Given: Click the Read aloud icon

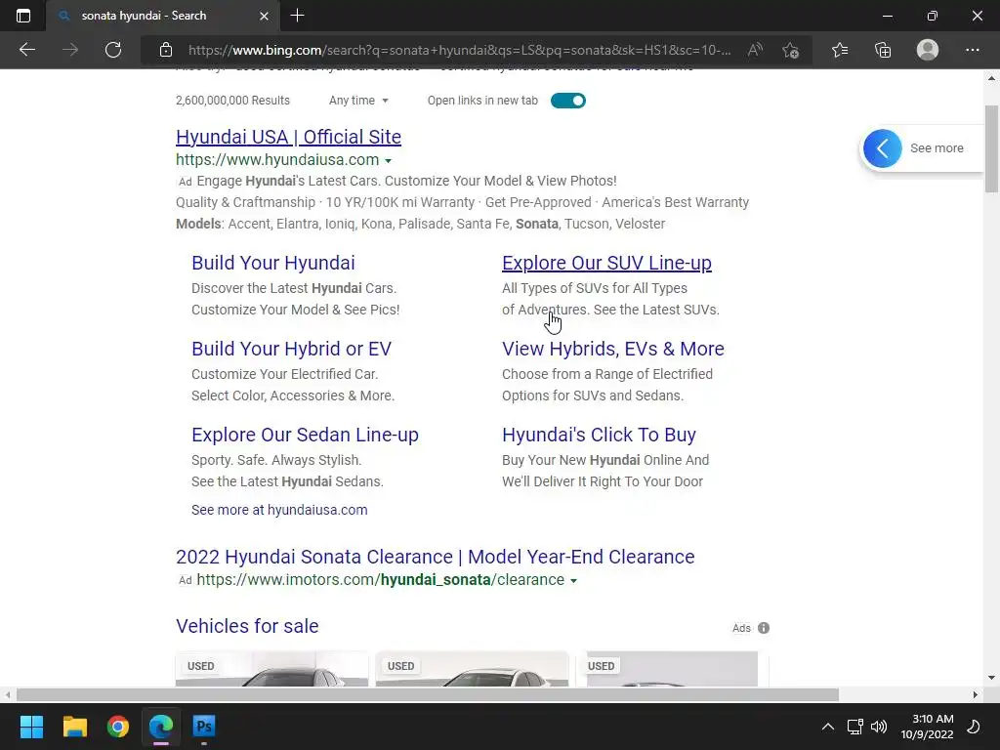Looking at the screenshot, I should pos(755,50).
